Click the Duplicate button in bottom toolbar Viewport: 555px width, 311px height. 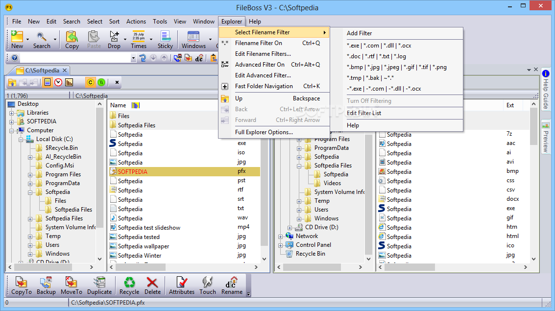(99, 286)
